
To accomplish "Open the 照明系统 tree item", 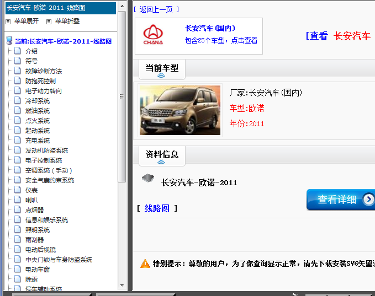I will 38,230.
